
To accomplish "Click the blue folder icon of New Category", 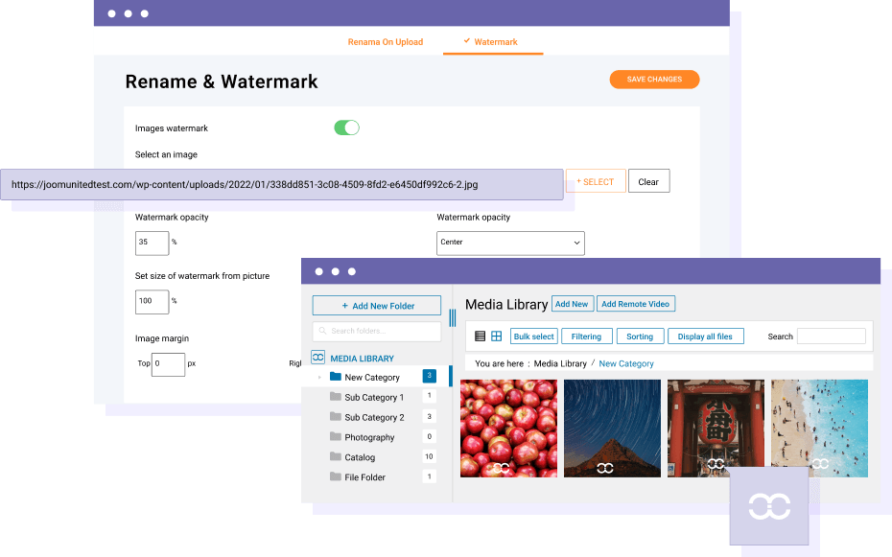I will pyautogui.click(x=336, y=377).
